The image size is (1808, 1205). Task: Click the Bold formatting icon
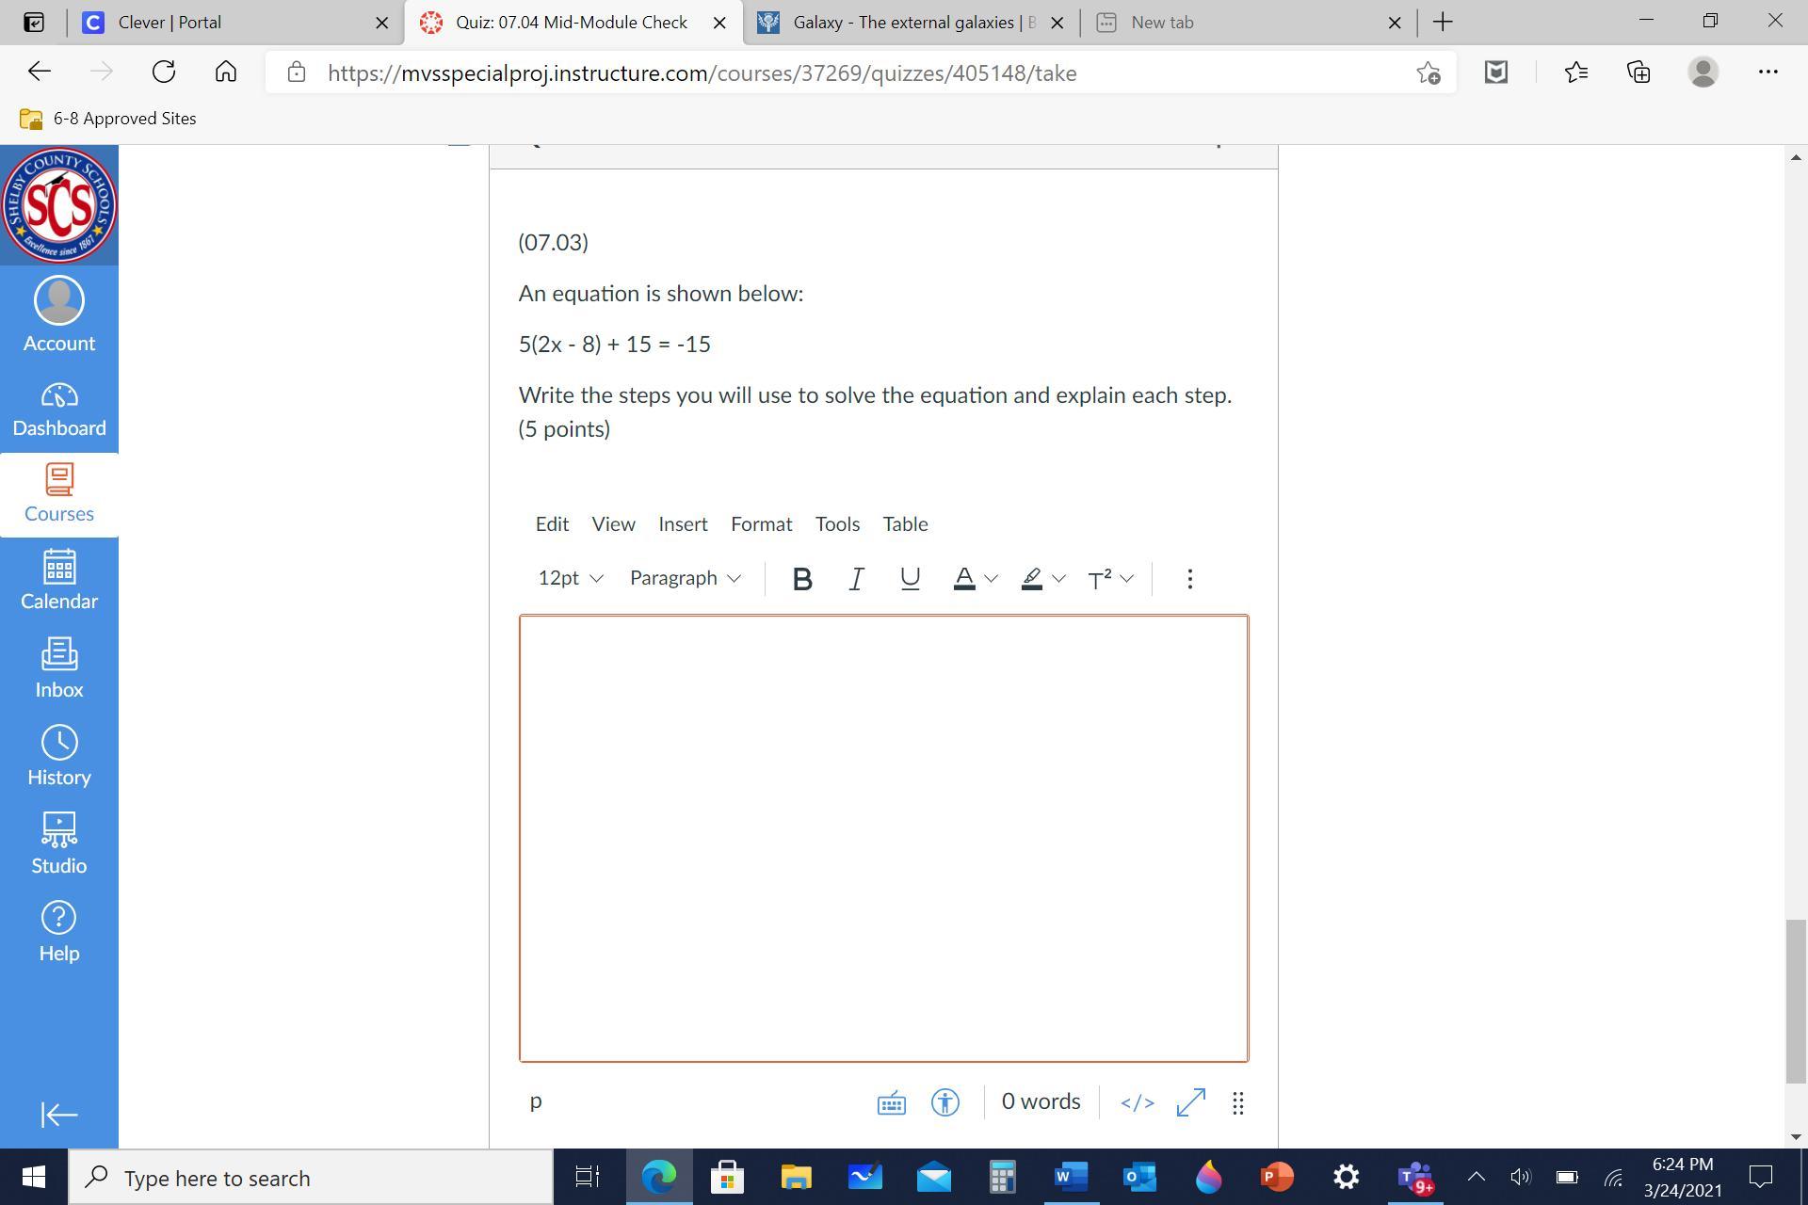click(801, 579)
